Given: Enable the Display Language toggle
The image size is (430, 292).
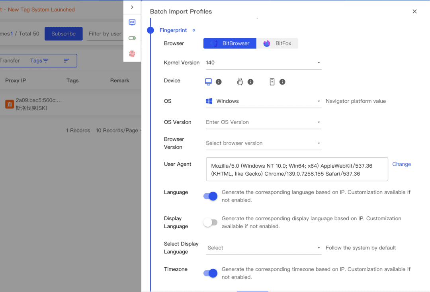Looking at the screenshot, I should tap(210, 222).
